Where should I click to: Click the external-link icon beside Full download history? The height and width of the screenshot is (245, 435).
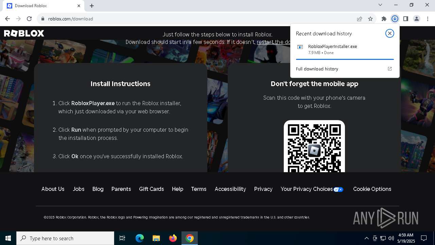pos(390,69)
